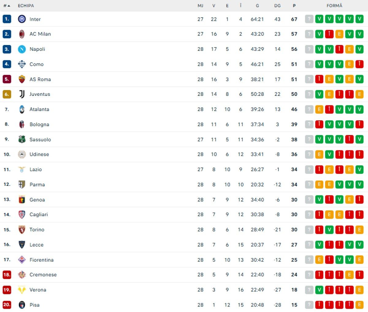The width and height of the screenshot is (368, 312).
Task: Click the FORMĂ column header
Action: coord(334,6)
